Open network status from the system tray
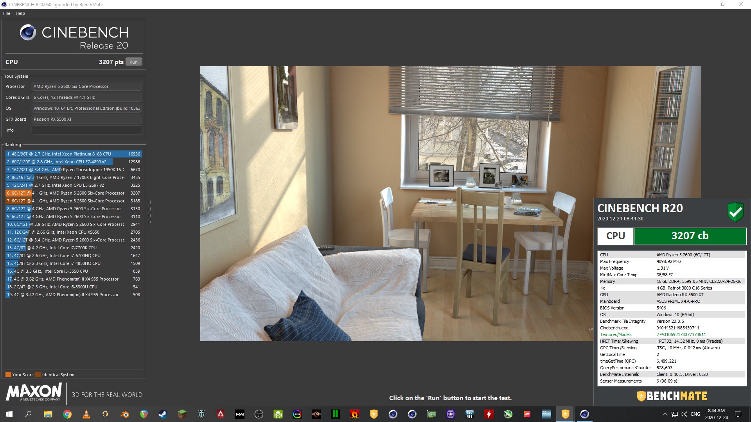 tap(675, 414)
